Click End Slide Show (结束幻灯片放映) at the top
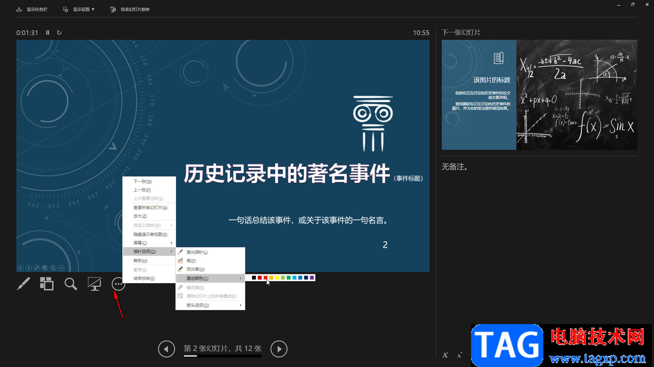The width and height of the screenshot is (654, 367). pyautogui.click(x=130, y=10)
